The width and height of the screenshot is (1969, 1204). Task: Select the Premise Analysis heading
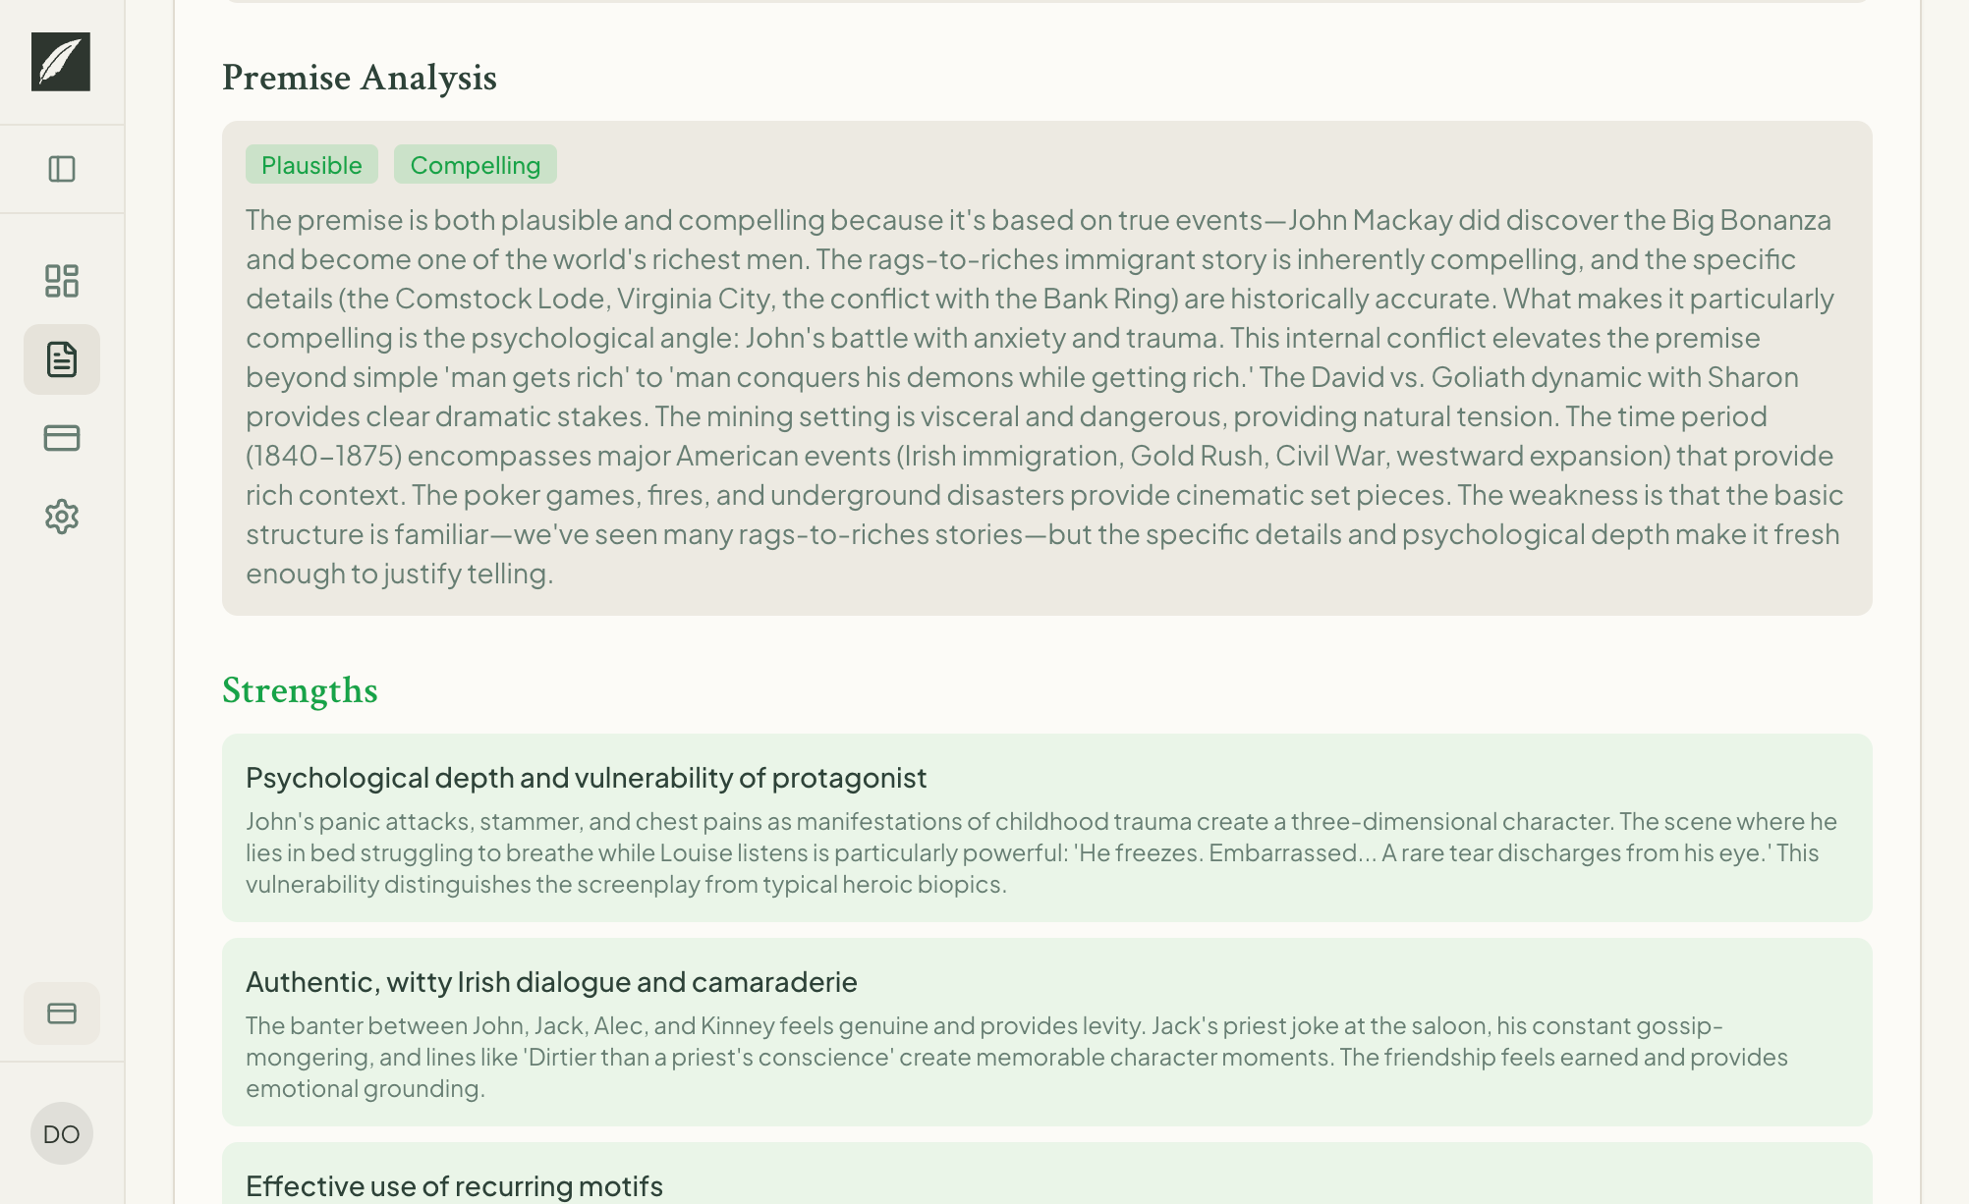coord(361,78)
